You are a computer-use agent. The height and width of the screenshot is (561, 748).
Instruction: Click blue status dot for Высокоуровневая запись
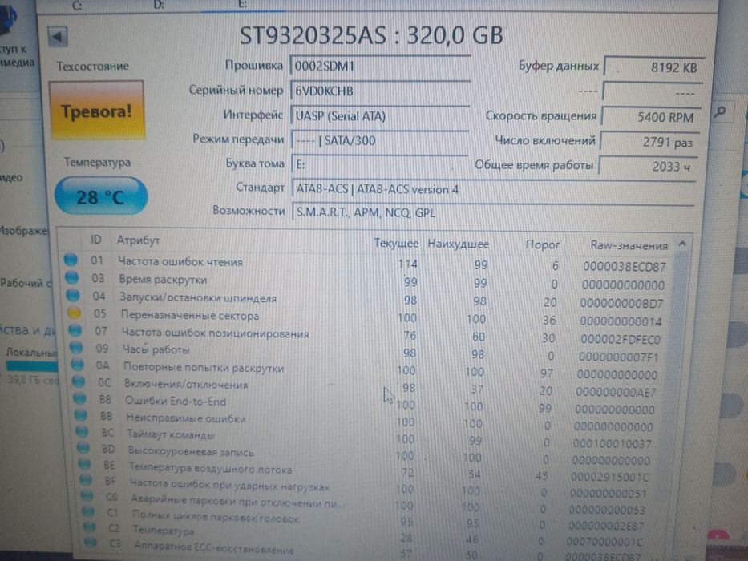[83, 448]
